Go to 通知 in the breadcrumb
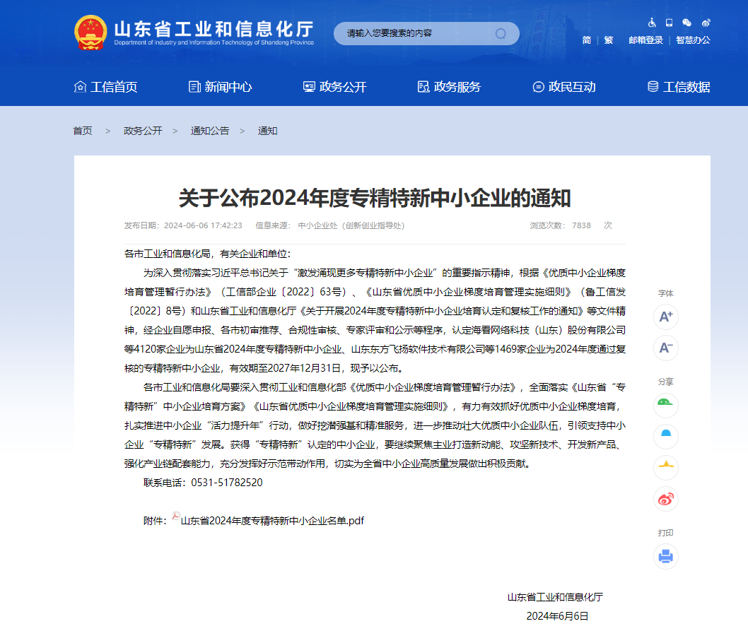Image resolution: width=748 pixels, height=631 pixels. point(268,131)
